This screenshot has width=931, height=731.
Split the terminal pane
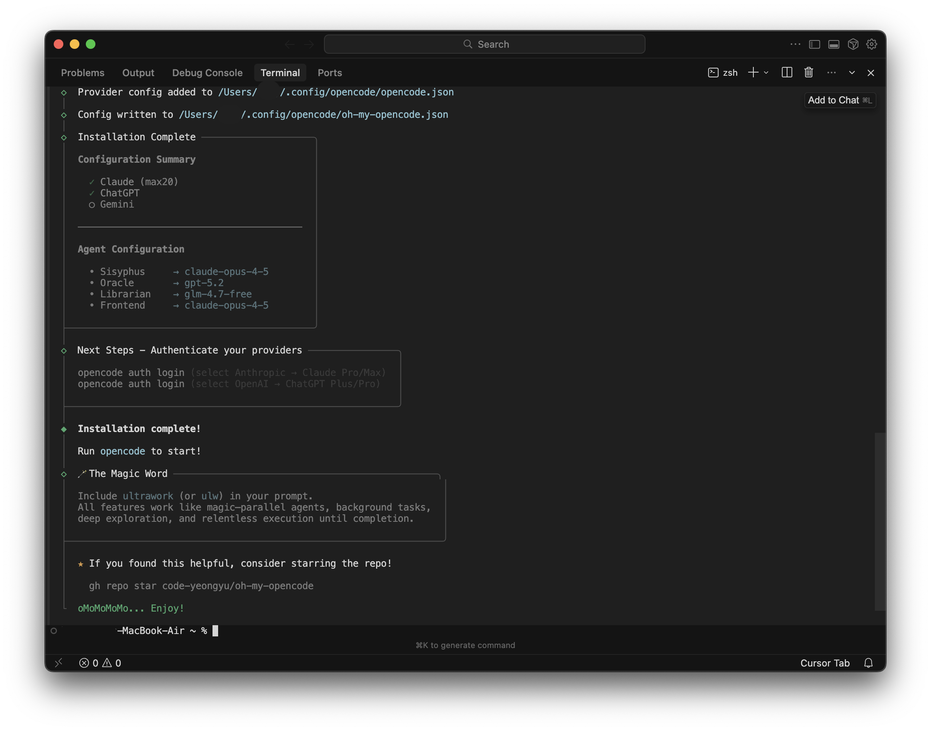click(787, 72)
